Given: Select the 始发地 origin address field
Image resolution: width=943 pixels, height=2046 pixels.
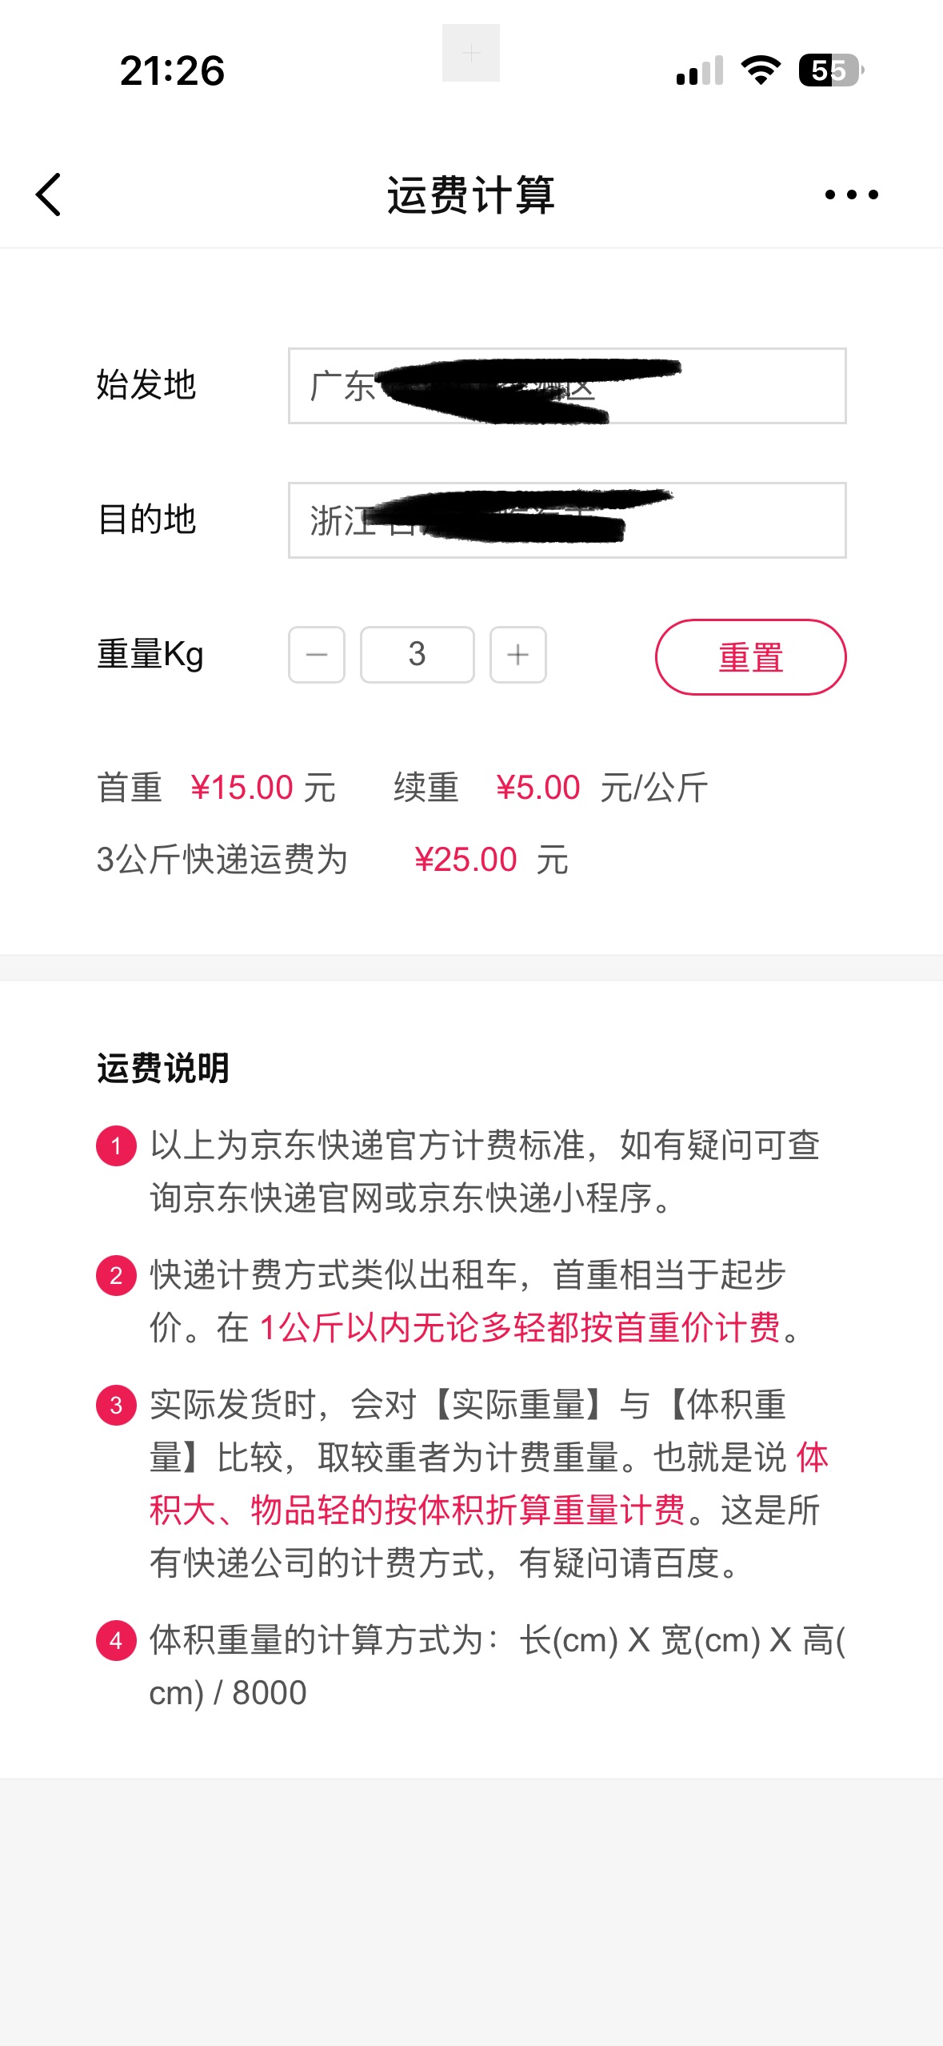Looking at the screenshot, I should [566, 386].
